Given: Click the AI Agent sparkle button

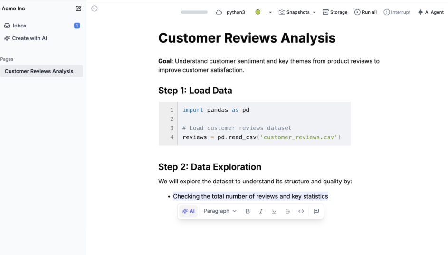Looking at the screenshot, I should click(430, 12).
